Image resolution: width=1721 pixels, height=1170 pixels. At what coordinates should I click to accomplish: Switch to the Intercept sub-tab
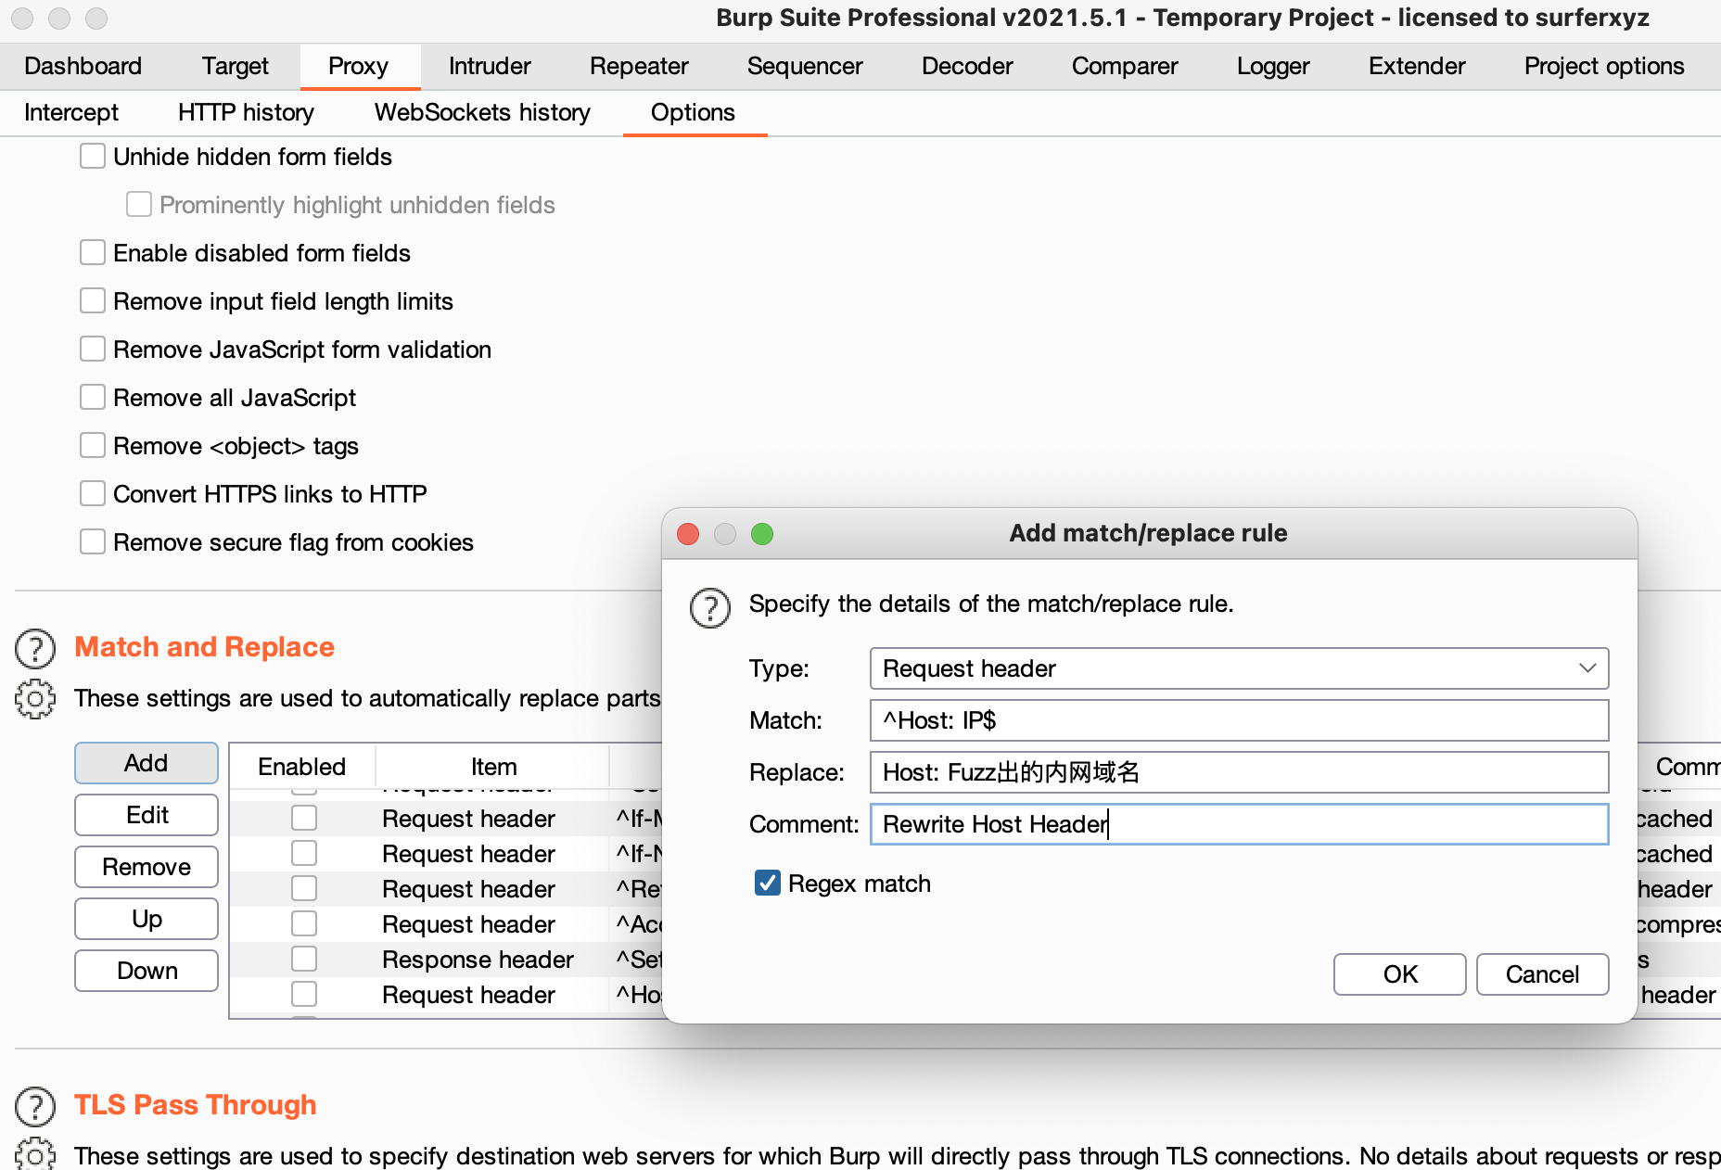pyautogui.click(x=71, y=112)
